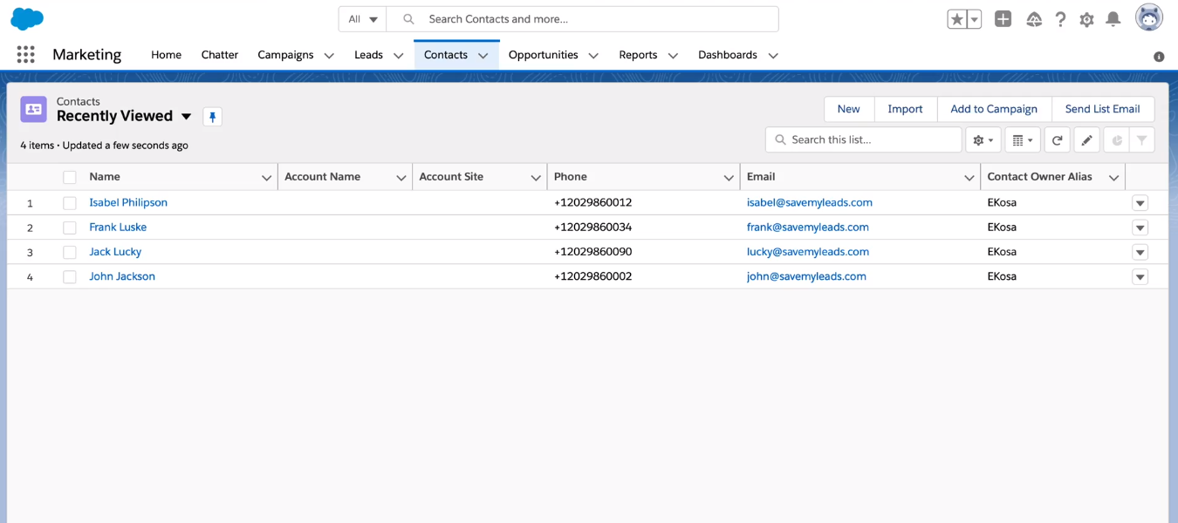Image resolution: width=1178 pixels, height=523 pixels.
Task: Click the Contacts object icon
Action: pyautogui.click(x=34, y=109)
